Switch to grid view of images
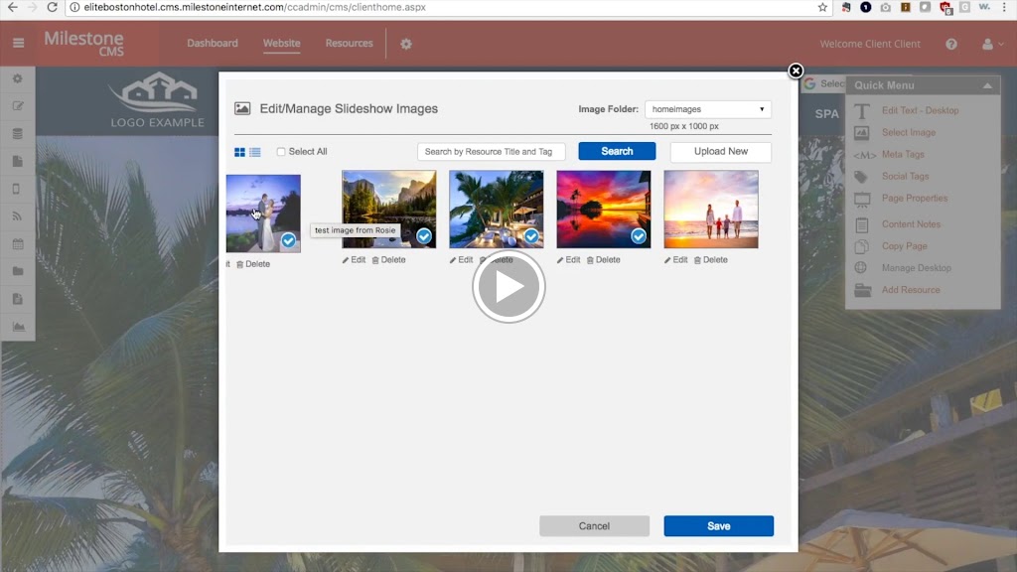The width and height of the screenshot is (1017, 572). pyautogui.click(x=239, y=152)
